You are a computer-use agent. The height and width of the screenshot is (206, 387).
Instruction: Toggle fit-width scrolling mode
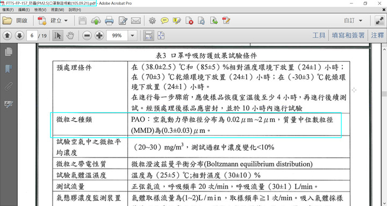(x=148, y=35)
